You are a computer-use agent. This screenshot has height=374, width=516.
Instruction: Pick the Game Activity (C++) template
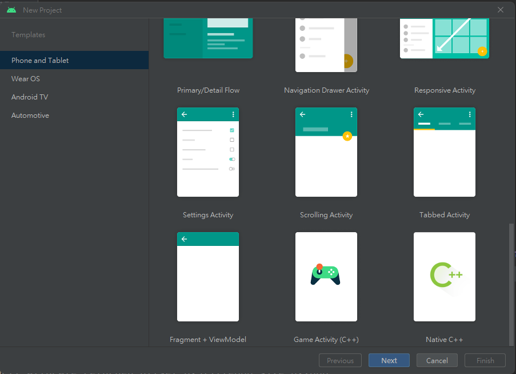(326, 276)
